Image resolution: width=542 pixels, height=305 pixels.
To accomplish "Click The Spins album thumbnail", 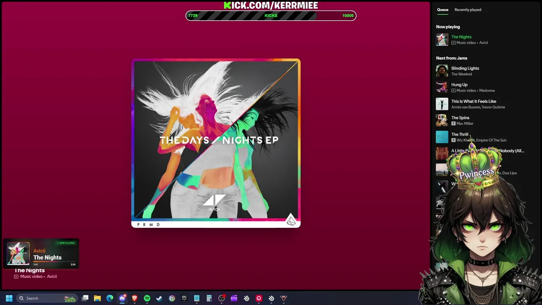I will tap(442, 120).
